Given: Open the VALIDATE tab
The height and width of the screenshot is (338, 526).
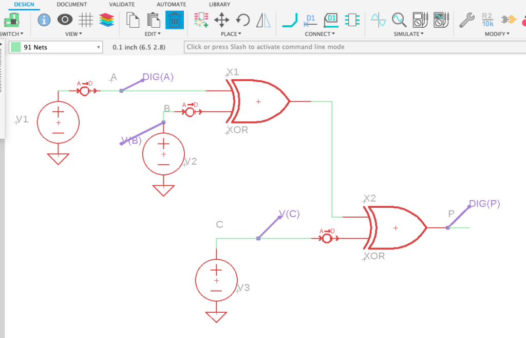Looking at the screenshot, I should click(x=122, y=4).
